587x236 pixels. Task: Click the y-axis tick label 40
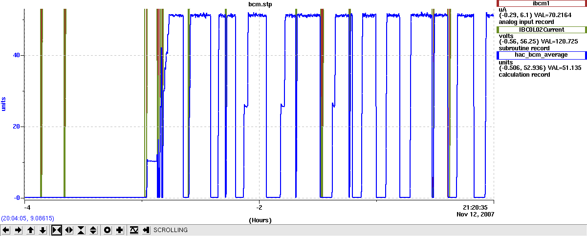click(17, 55)
